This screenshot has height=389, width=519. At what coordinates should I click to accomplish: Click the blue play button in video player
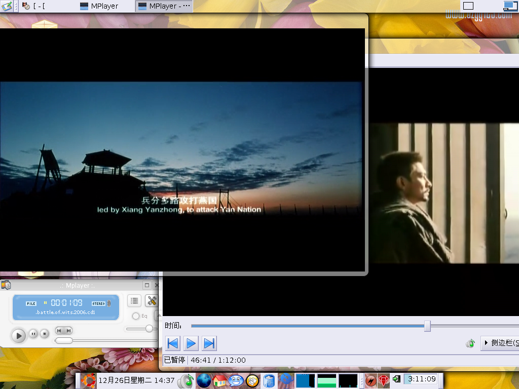tap(191, 343)
